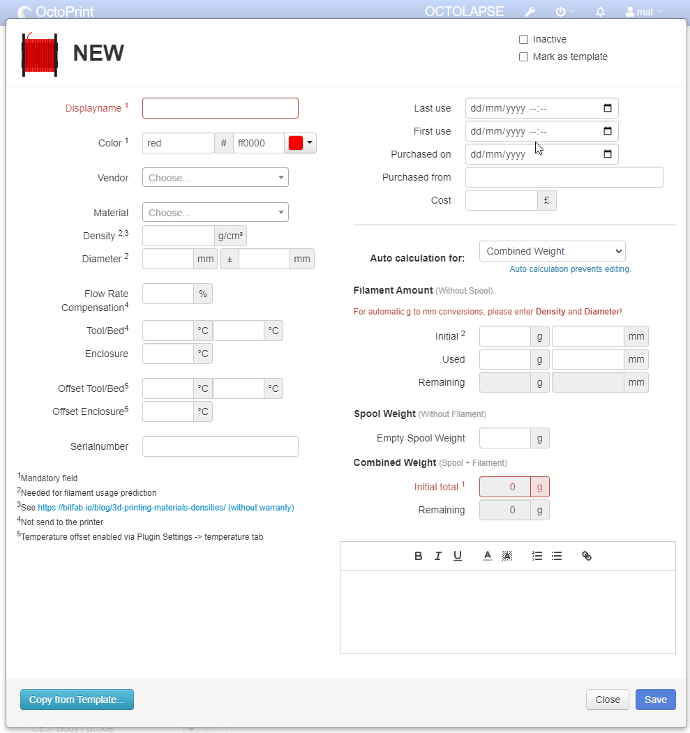Focus the Diameter value field
This screenshot has width=690, height=733.
(168, 259)
